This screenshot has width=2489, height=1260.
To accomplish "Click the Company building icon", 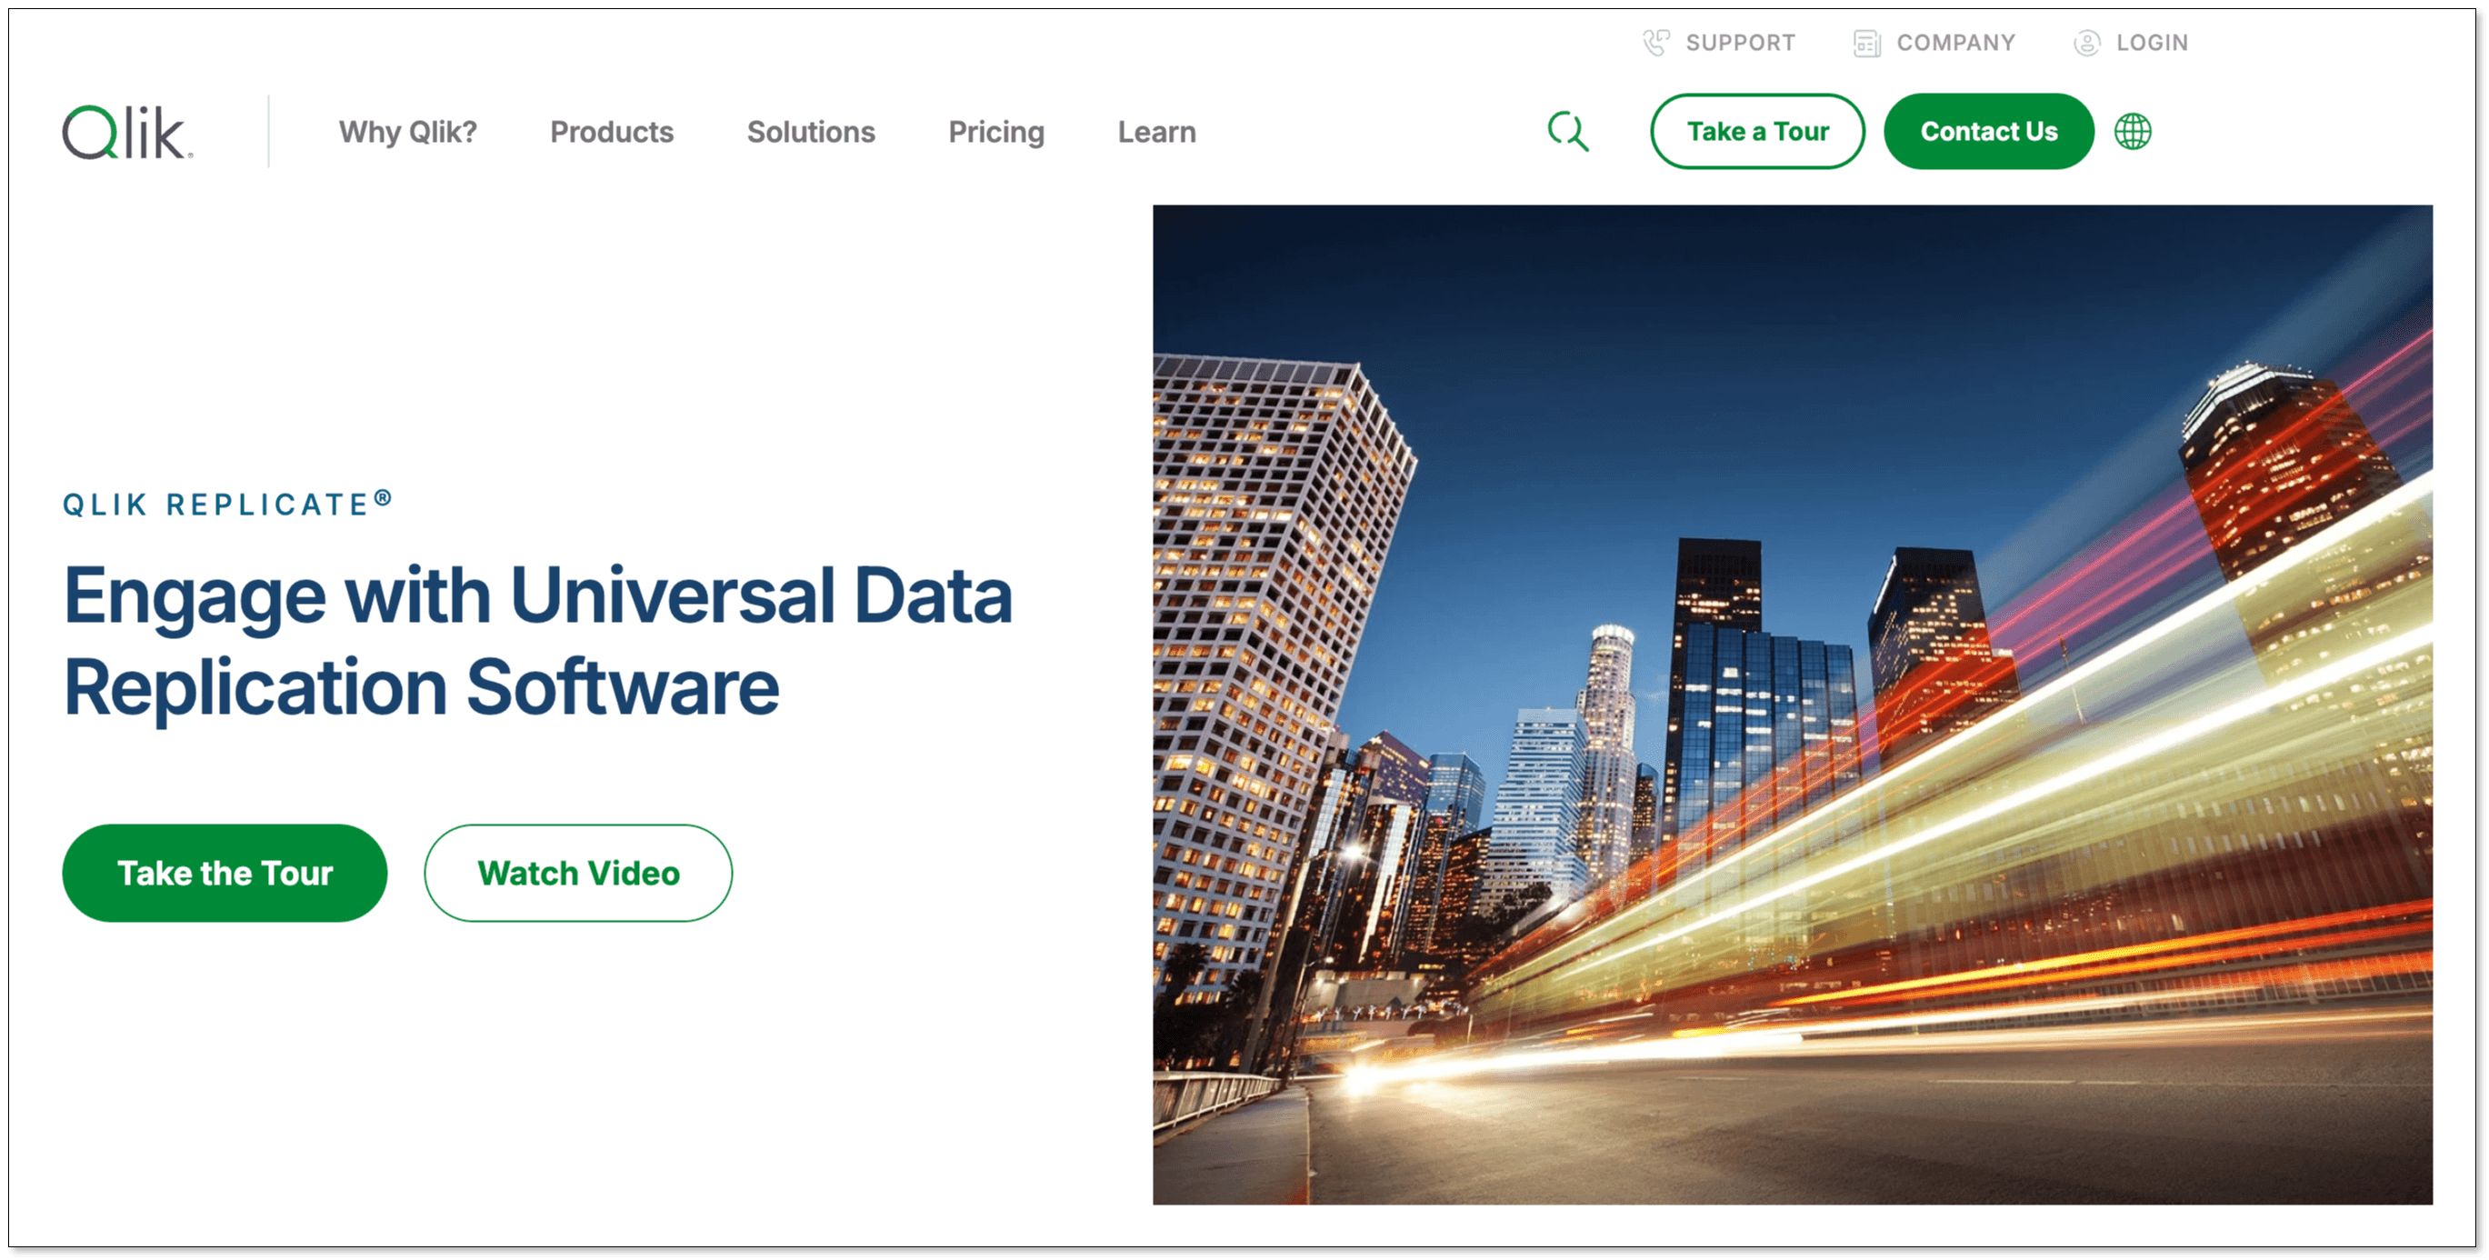I will pos(1867,43).
